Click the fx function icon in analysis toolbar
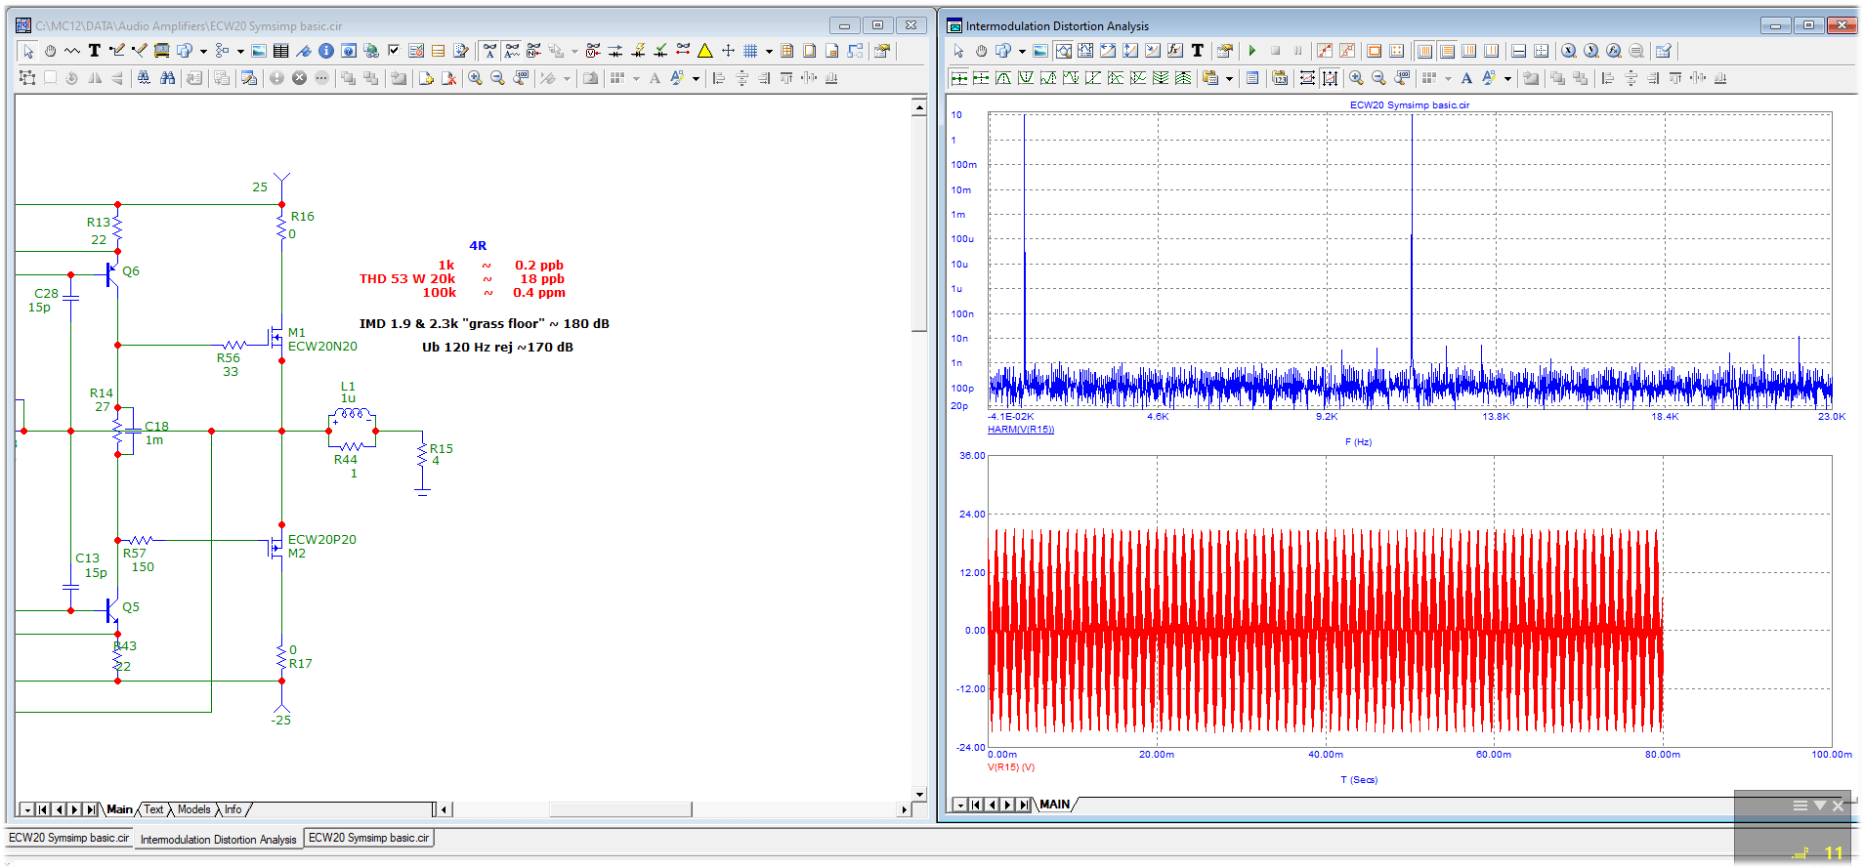 tap(1175, 51)
